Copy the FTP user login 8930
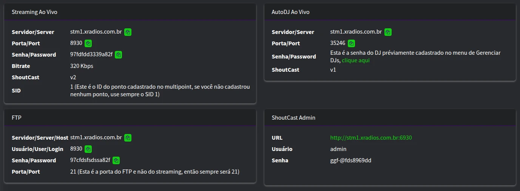Screen dimensions: 520x191 tap(88, 149)
